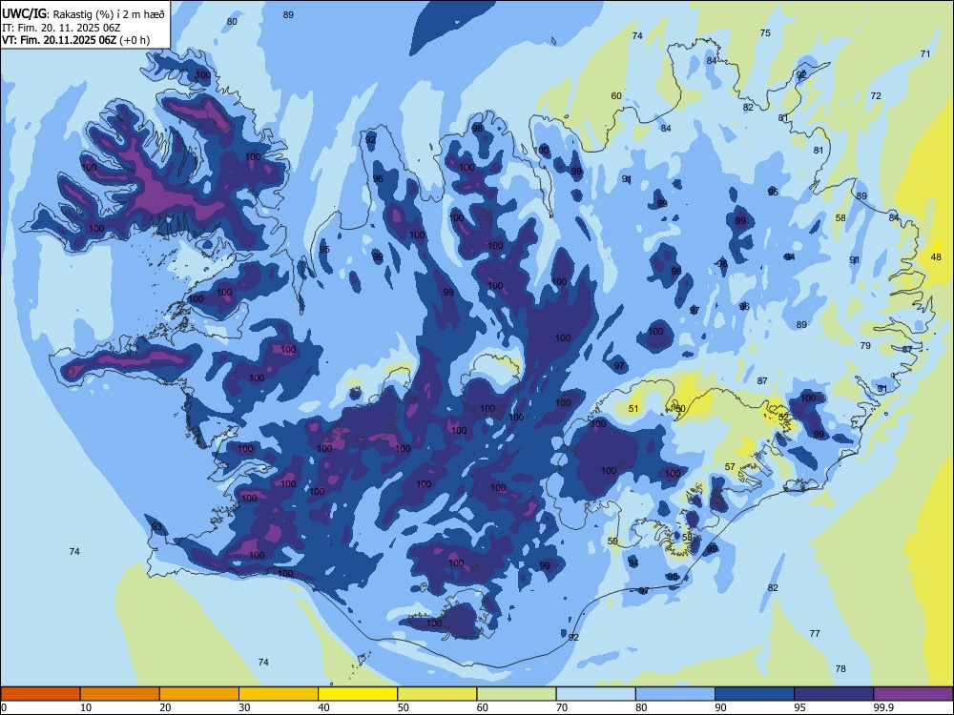Image resolution: width=954 pixels, height=715 pixels.
Task: Select the navy 95–99.9 legend swatch
Action: tap(834, 694)
